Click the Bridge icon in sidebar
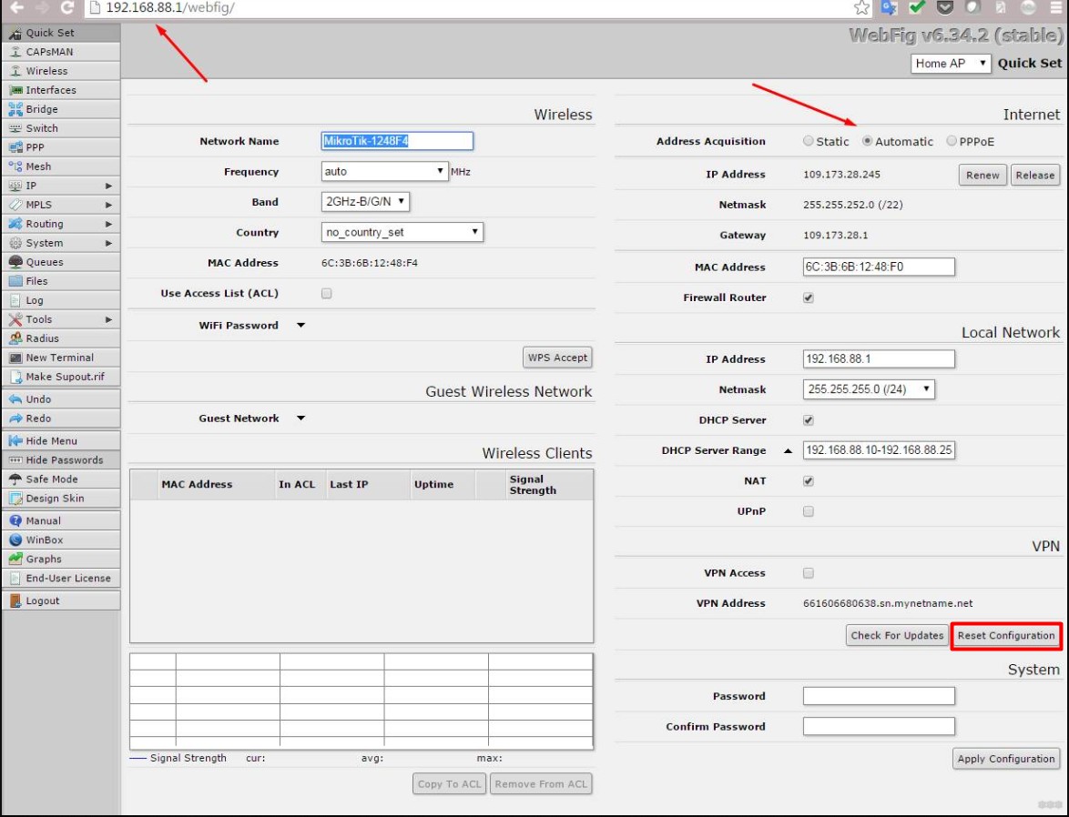 pos(15,109)
